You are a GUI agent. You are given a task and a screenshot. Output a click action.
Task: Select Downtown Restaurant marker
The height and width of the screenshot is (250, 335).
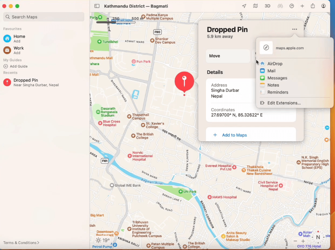pos(117,233)
